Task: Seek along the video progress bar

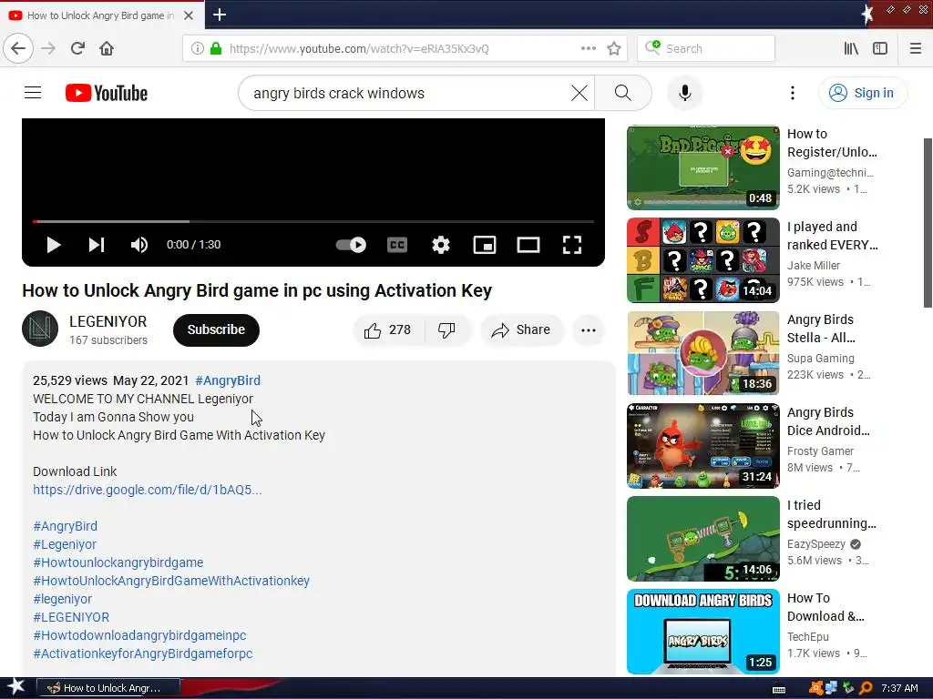Action: pyautogui.click(x=313, y=221)
